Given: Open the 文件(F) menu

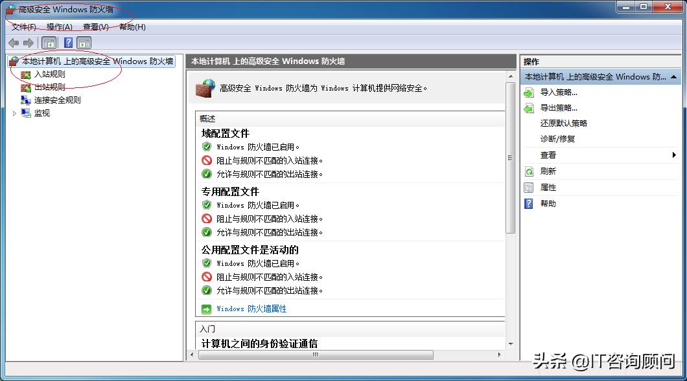Looking at the screenshot, I should point(24,27).
